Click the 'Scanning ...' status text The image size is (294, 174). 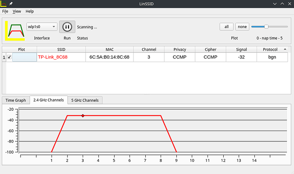click(x=87, y=27)
